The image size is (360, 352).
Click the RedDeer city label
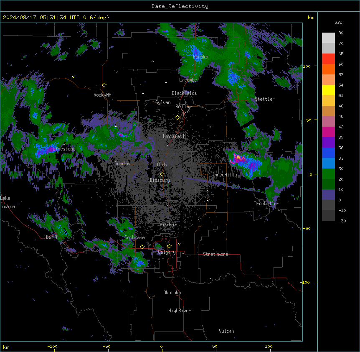pos(184,107)
